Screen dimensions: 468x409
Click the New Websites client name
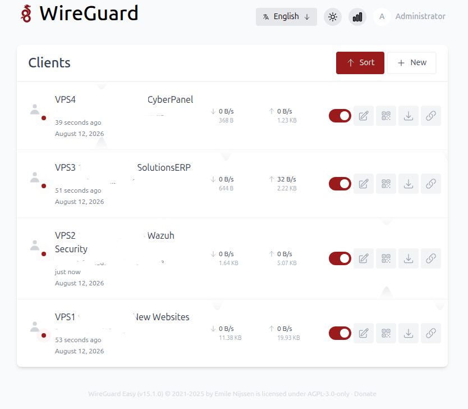click(161, 317)
